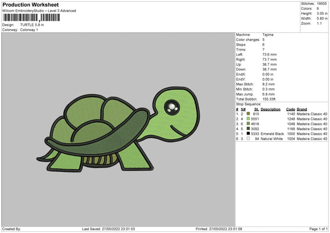Click the barcode under the worksheet title

32,18
